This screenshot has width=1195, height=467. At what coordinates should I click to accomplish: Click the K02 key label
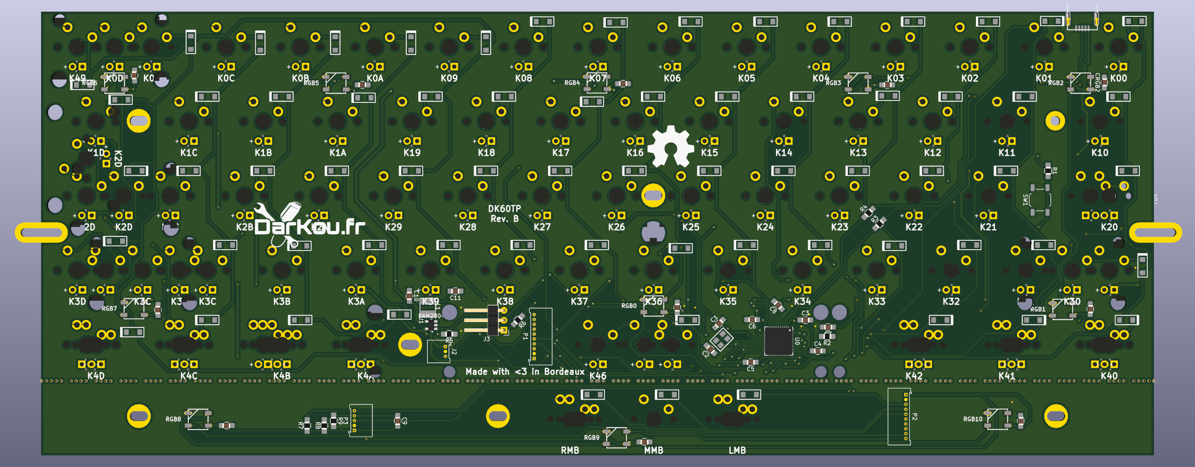[x=969, y=78]
